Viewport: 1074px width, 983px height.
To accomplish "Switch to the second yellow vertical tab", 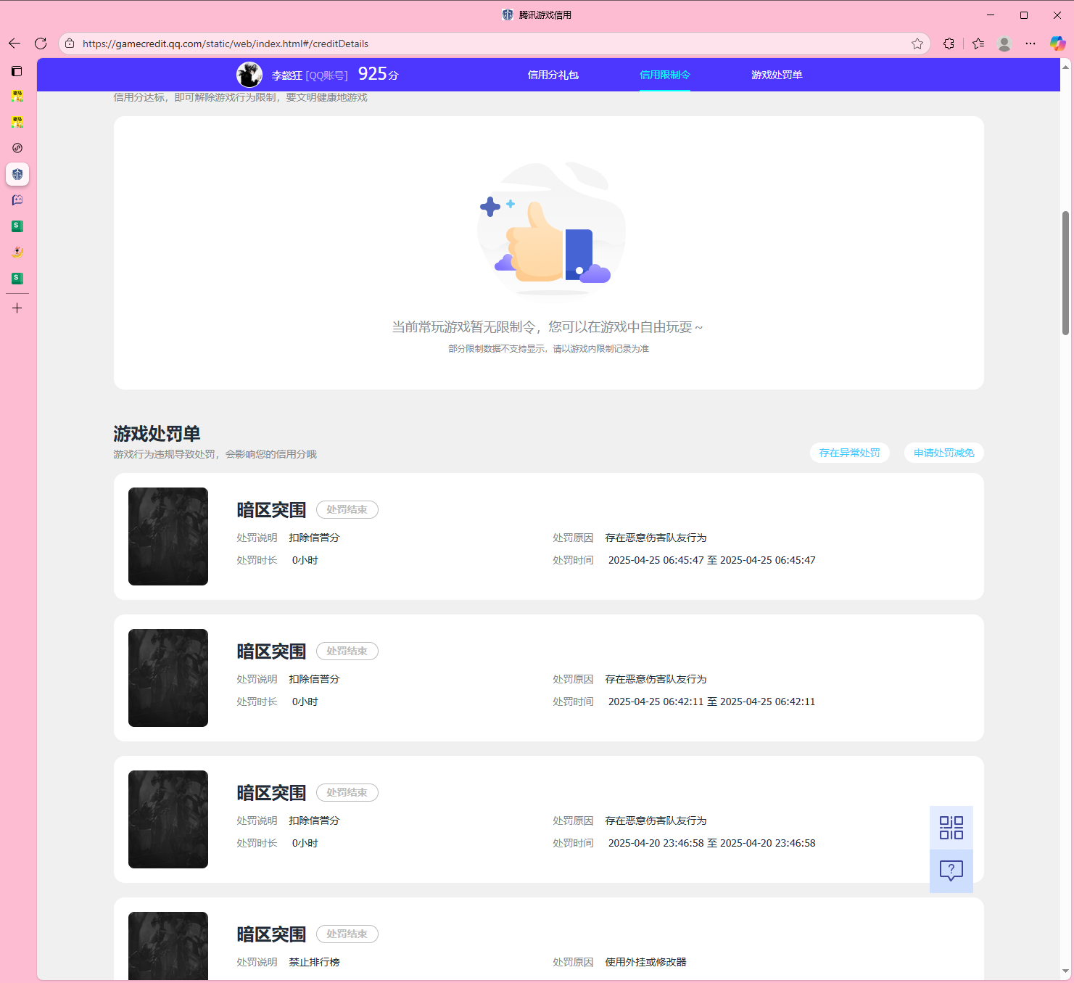I will pyautogui.click(x=17, y=122).
